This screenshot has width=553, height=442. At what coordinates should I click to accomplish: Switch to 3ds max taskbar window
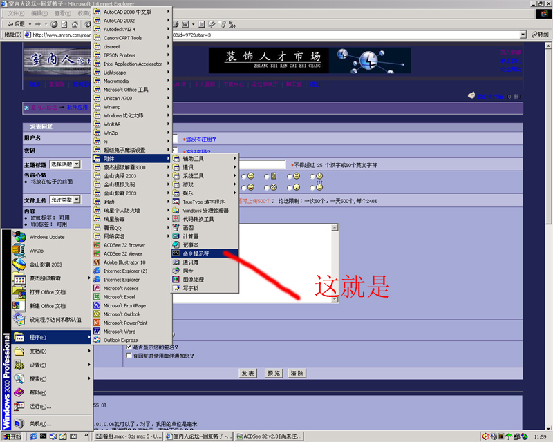point(129,436)
